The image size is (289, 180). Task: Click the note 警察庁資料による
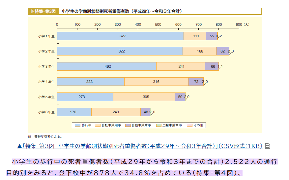pyautogui.click(x=48, y=136)
